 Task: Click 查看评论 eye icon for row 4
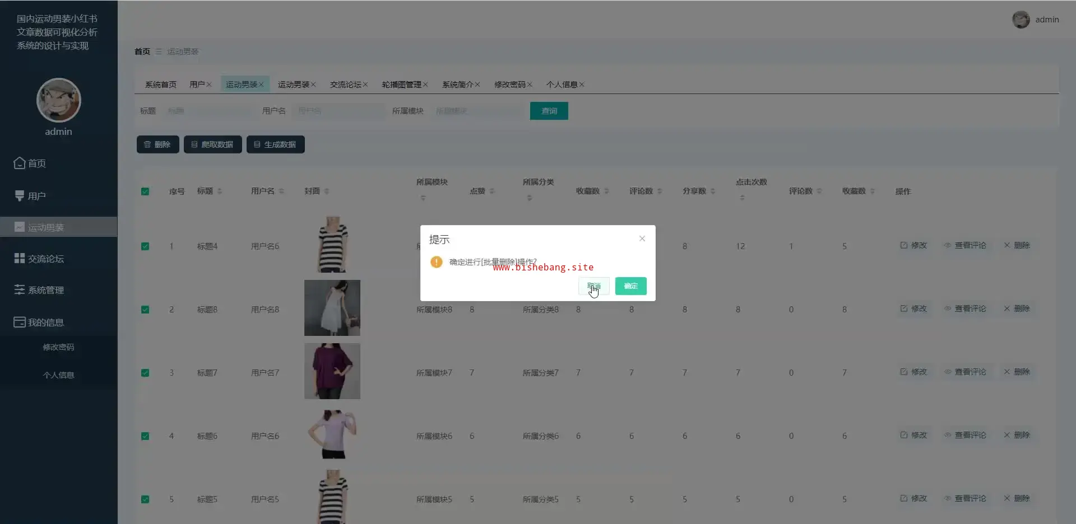[948, 435]
